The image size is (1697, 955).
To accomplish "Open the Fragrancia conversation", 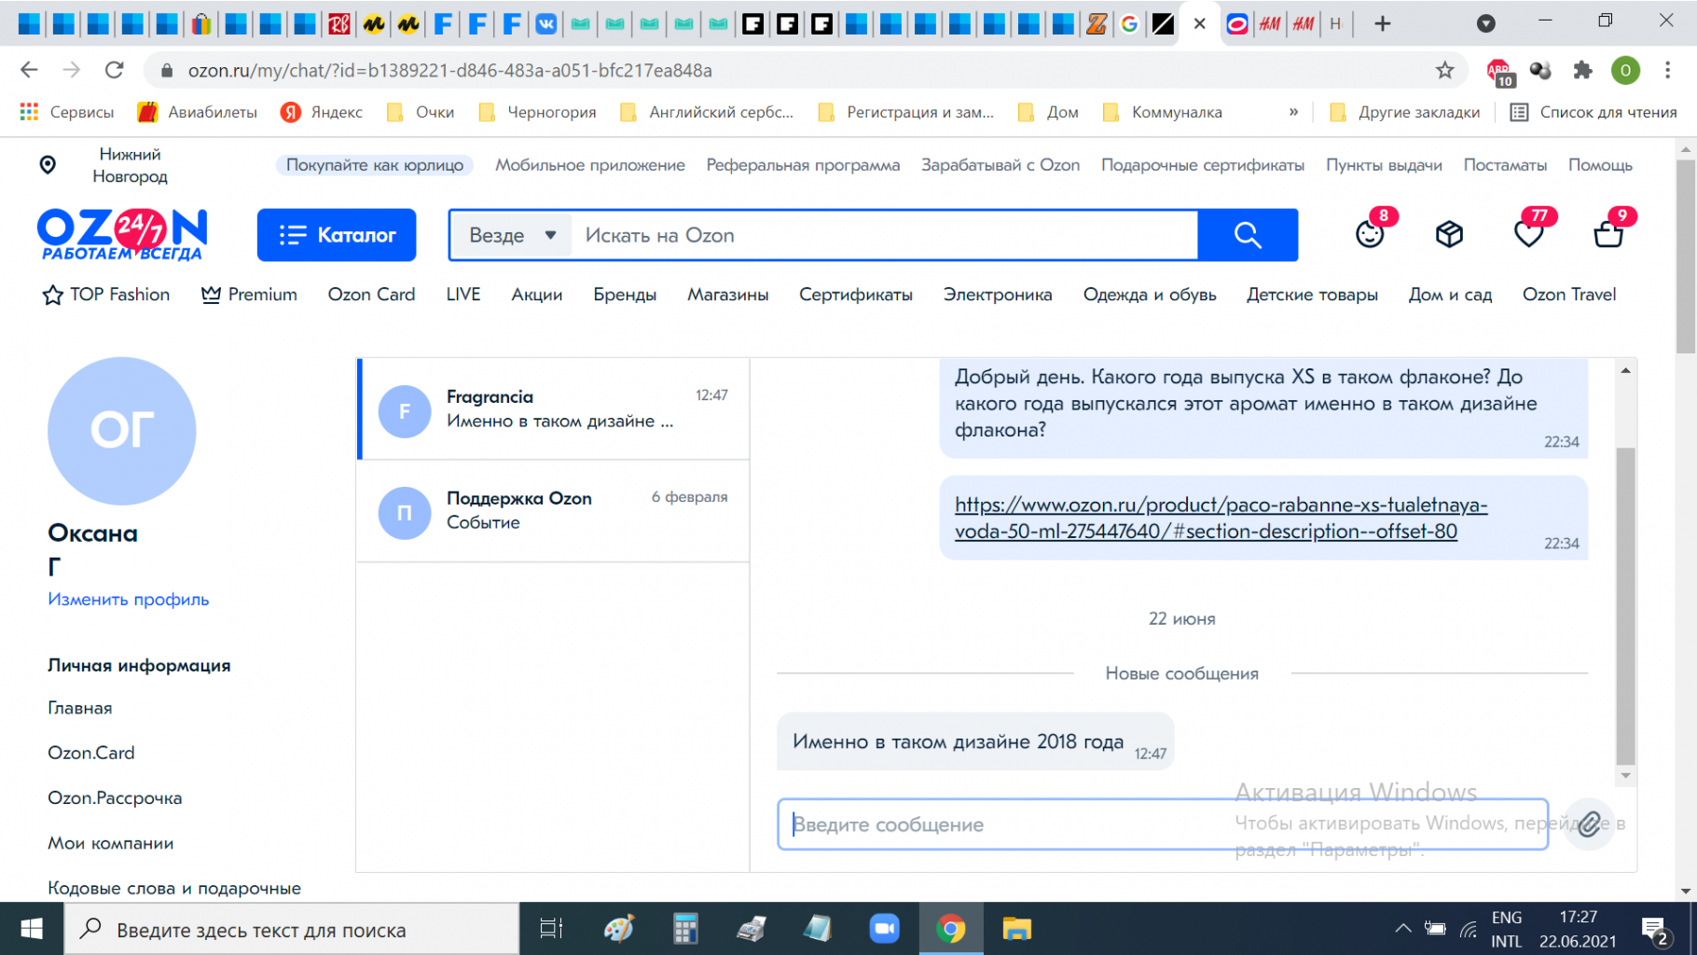I will (554, 408).
